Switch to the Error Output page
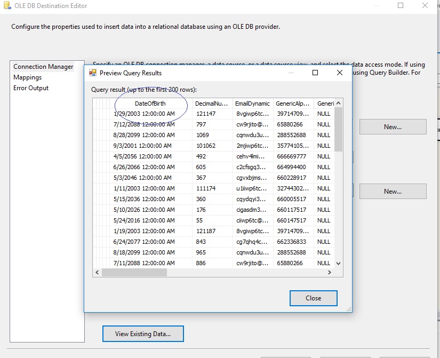440x358 pixels. (31, 88)
